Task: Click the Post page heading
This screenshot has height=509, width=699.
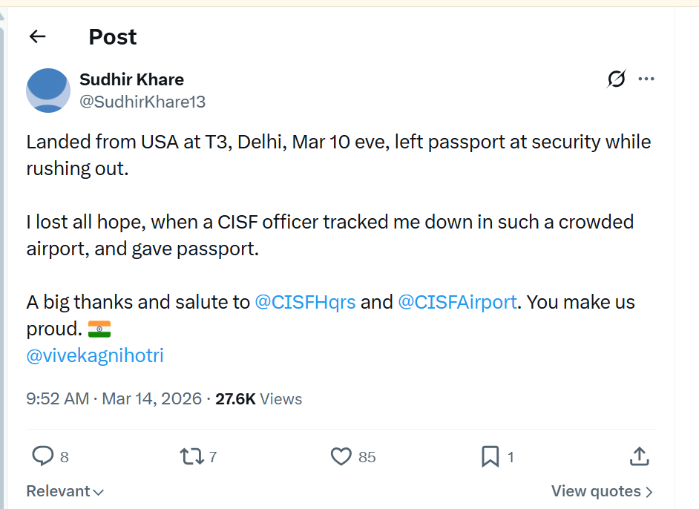Action: [x=113, y=36]
